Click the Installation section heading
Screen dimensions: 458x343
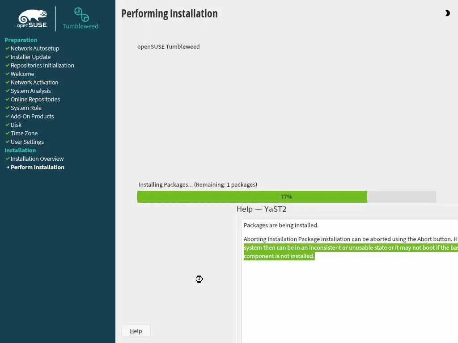(x=20, y=150)
